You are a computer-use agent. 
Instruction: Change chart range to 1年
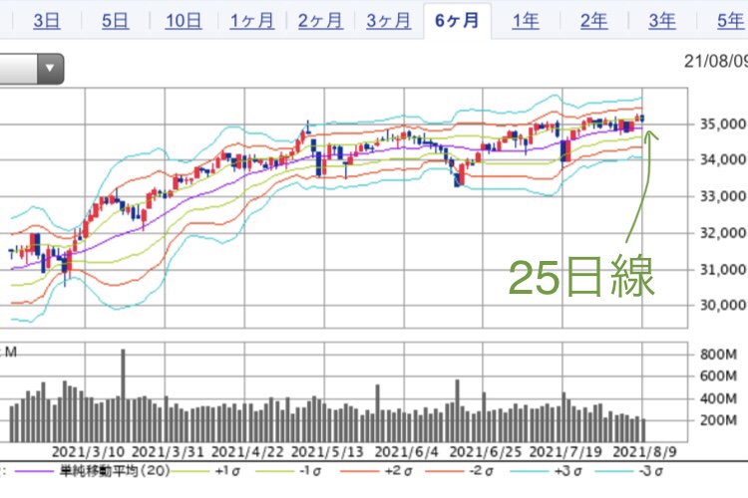click(526, 21)
